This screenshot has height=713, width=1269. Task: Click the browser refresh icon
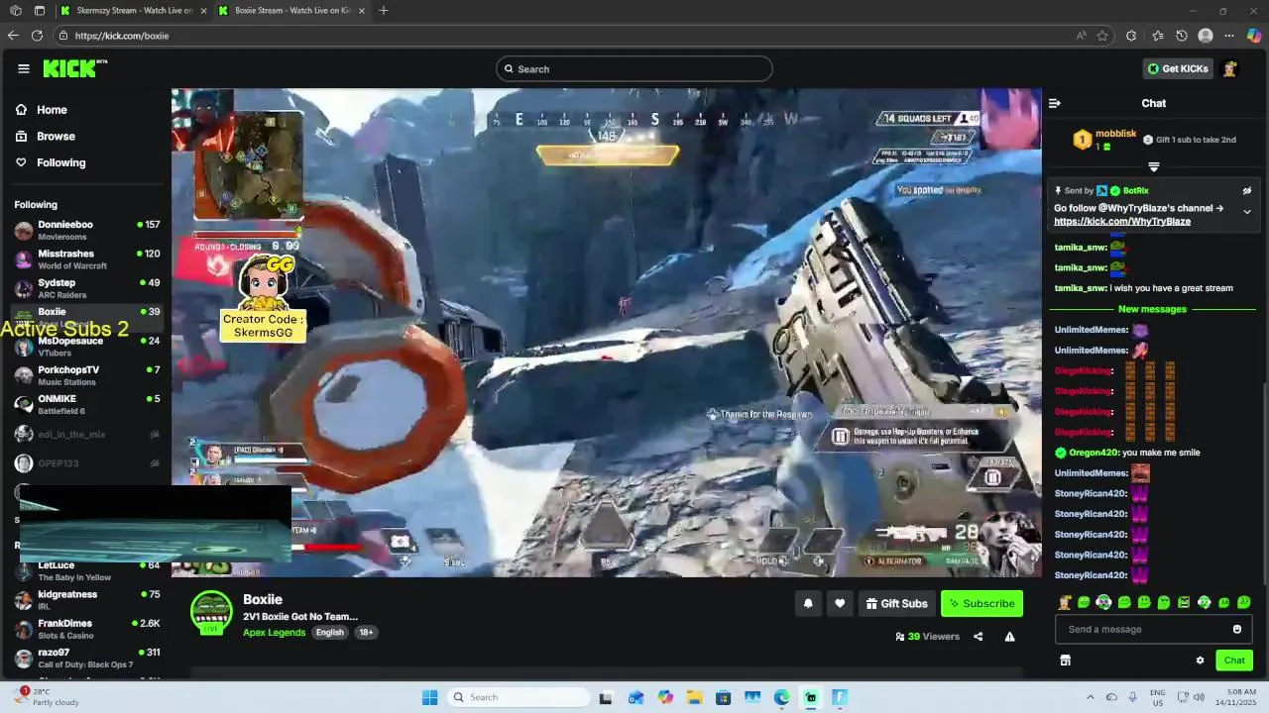(x=37, y=36)
